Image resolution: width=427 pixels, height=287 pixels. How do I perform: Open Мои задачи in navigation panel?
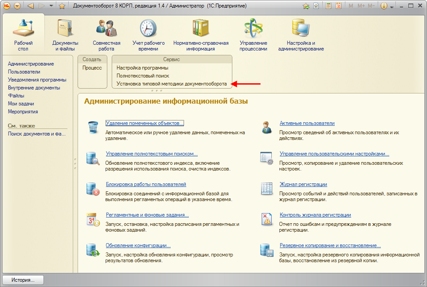click(x=21, y=104)
